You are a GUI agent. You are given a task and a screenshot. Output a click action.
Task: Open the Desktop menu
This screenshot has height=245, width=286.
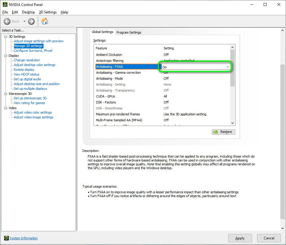point(28,12)
